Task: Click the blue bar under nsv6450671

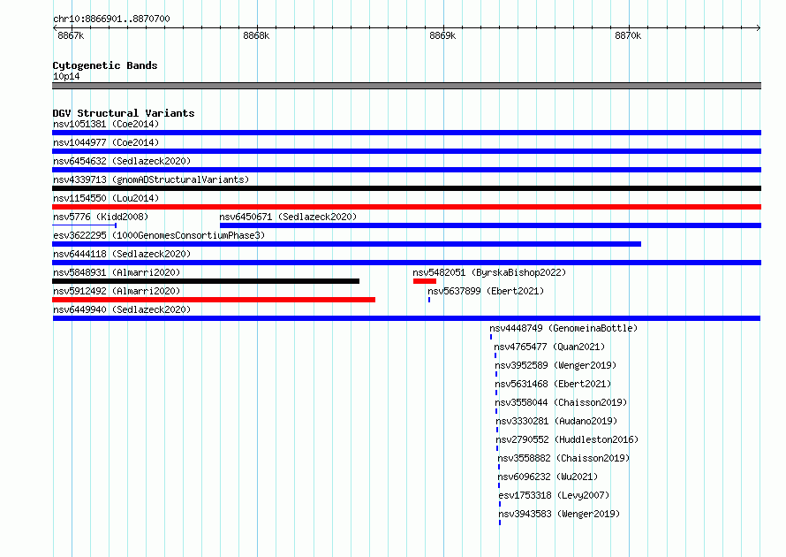Action: tap(490, 225)
